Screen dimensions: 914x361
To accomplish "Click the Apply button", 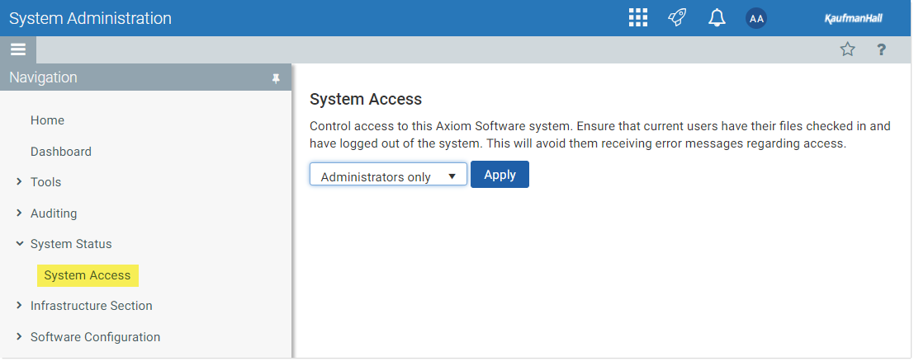I will point(500,174).
